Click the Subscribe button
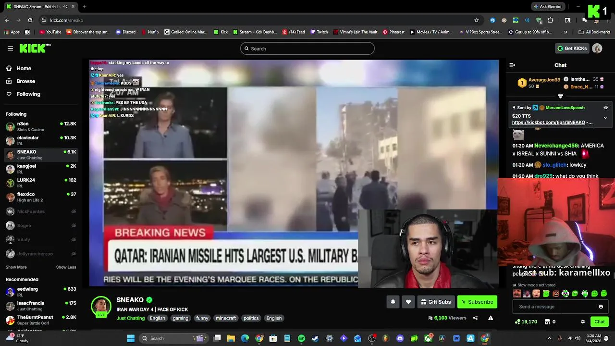The image size is (615, 346). 477,302
